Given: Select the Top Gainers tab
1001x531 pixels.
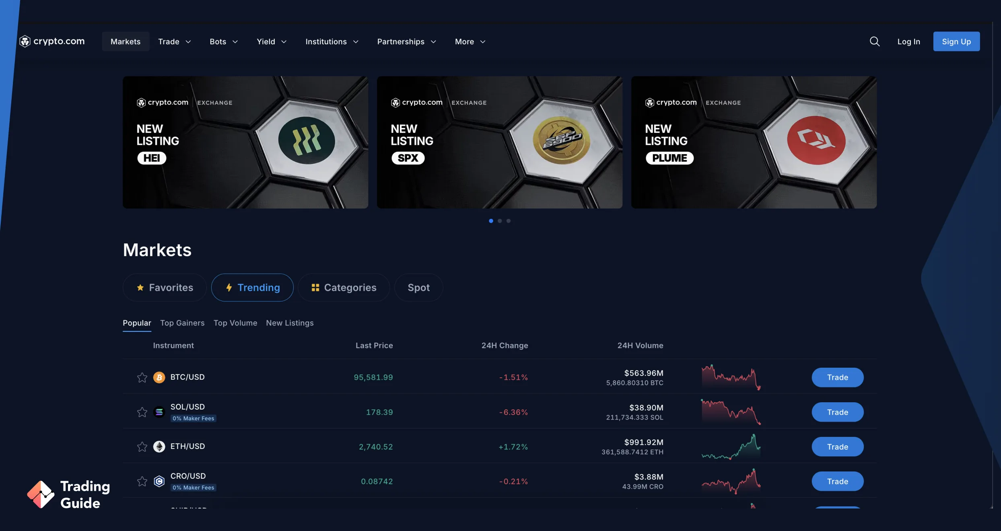Looking at the screenshot, I should click(x=182, y=323).
